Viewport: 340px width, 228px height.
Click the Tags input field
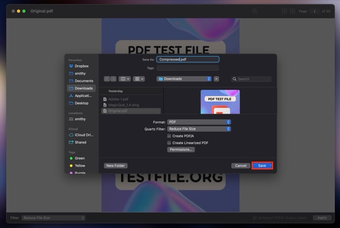tap(188, 68)
